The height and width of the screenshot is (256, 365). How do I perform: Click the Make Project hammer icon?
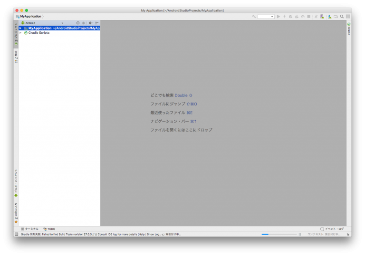click(254, 17)
